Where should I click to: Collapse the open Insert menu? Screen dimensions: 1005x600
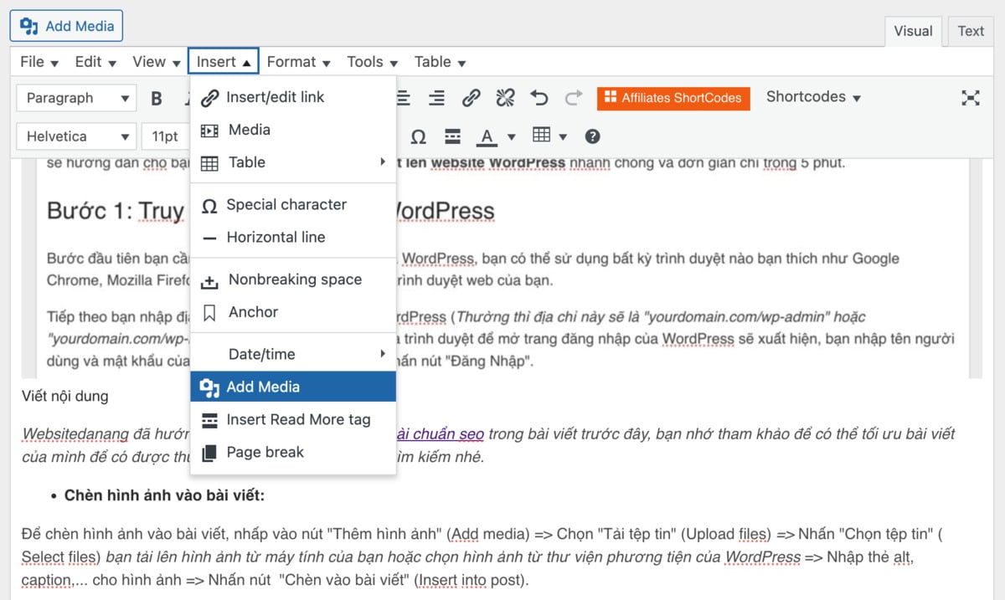(x=223, y=62)
